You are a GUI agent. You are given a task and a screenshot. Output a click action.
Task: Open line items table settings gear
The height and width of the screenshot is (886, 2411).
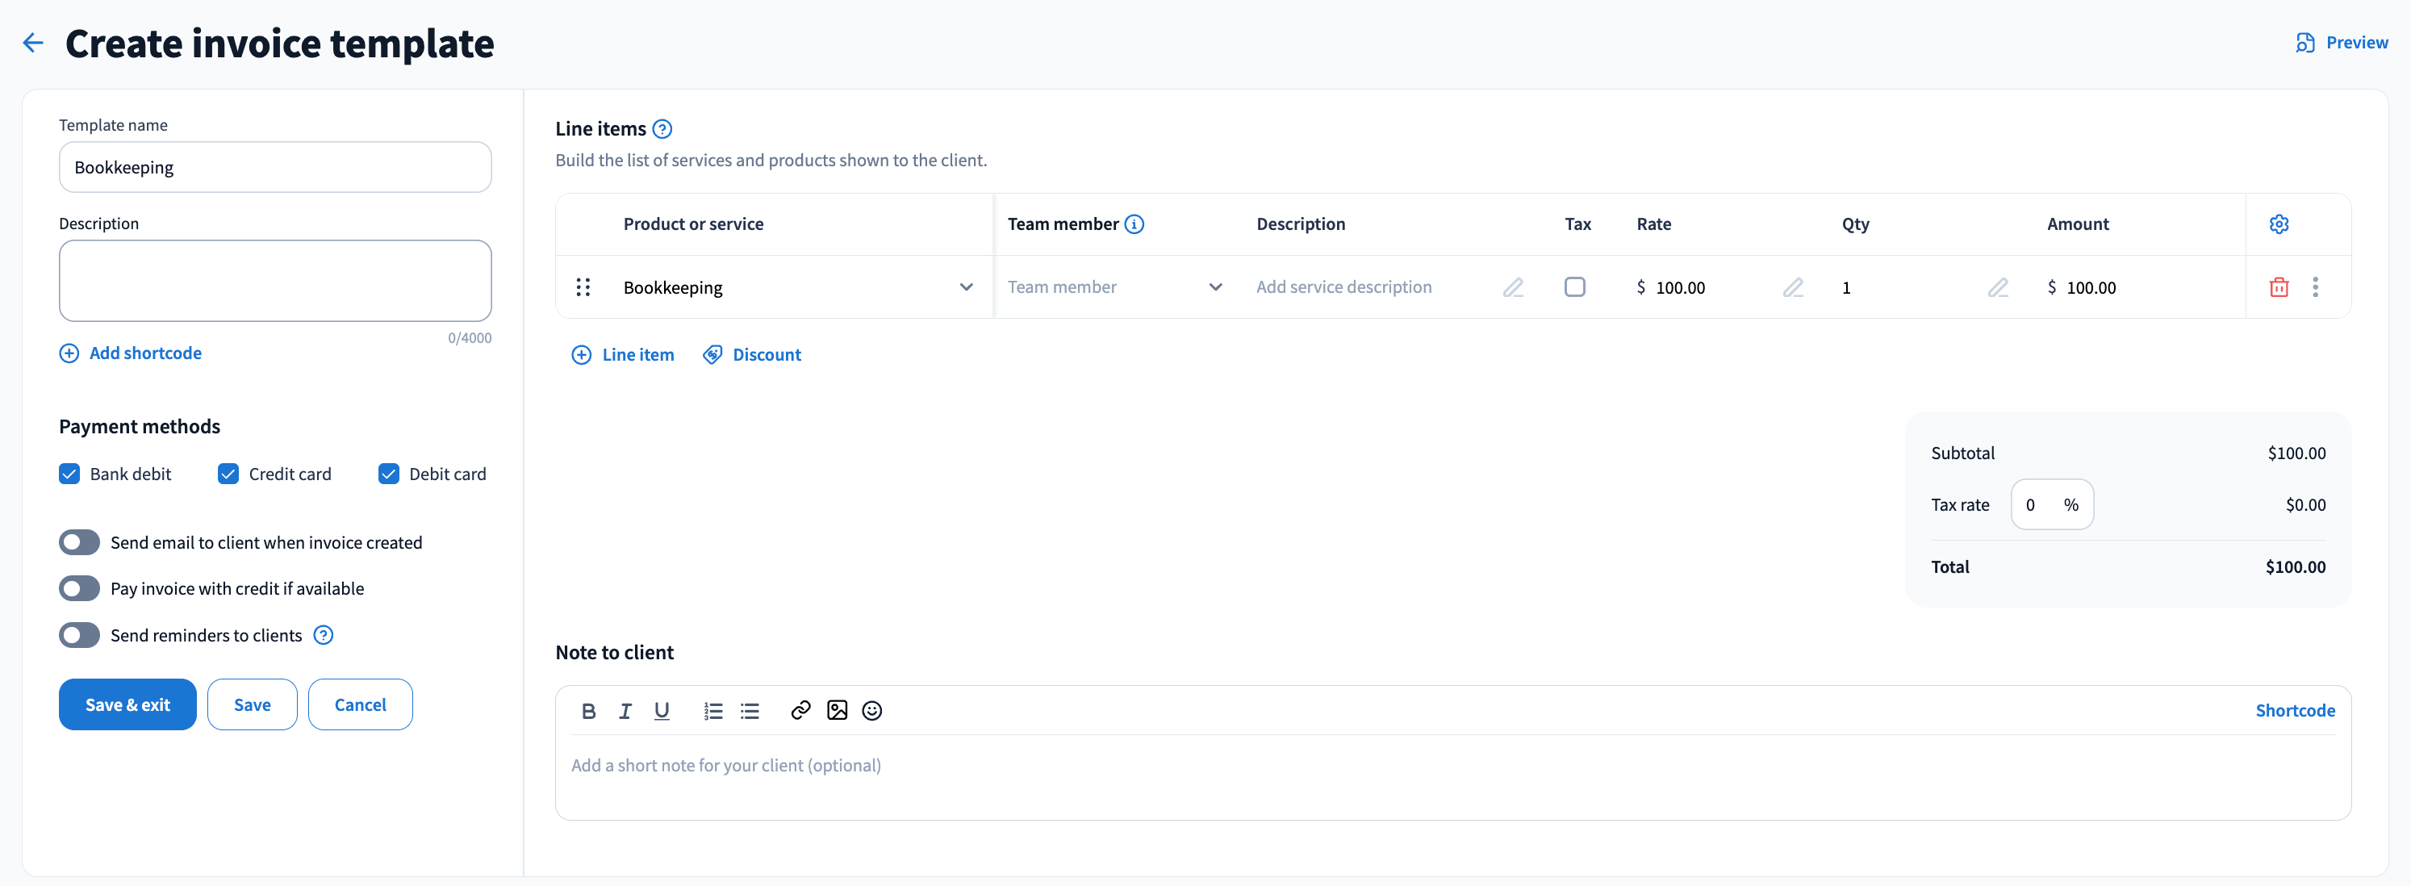pyautogui.click(x=2279, y=224)
